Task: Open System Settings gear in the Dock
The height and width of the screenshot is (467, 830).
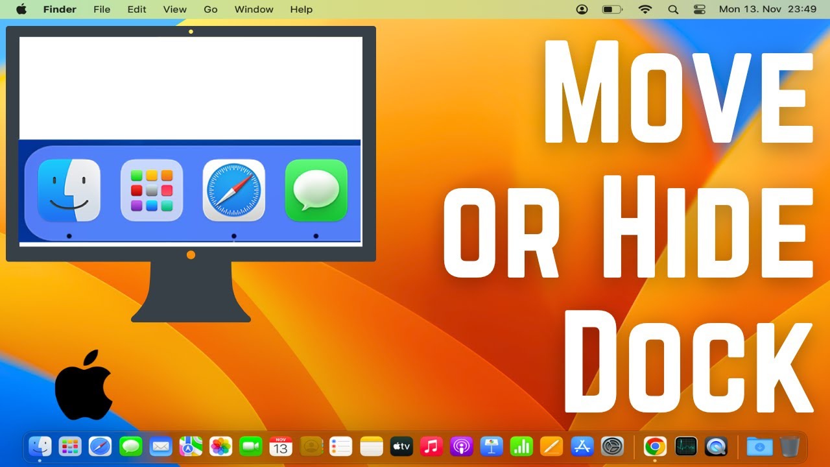Action: [x=612, y=446]
